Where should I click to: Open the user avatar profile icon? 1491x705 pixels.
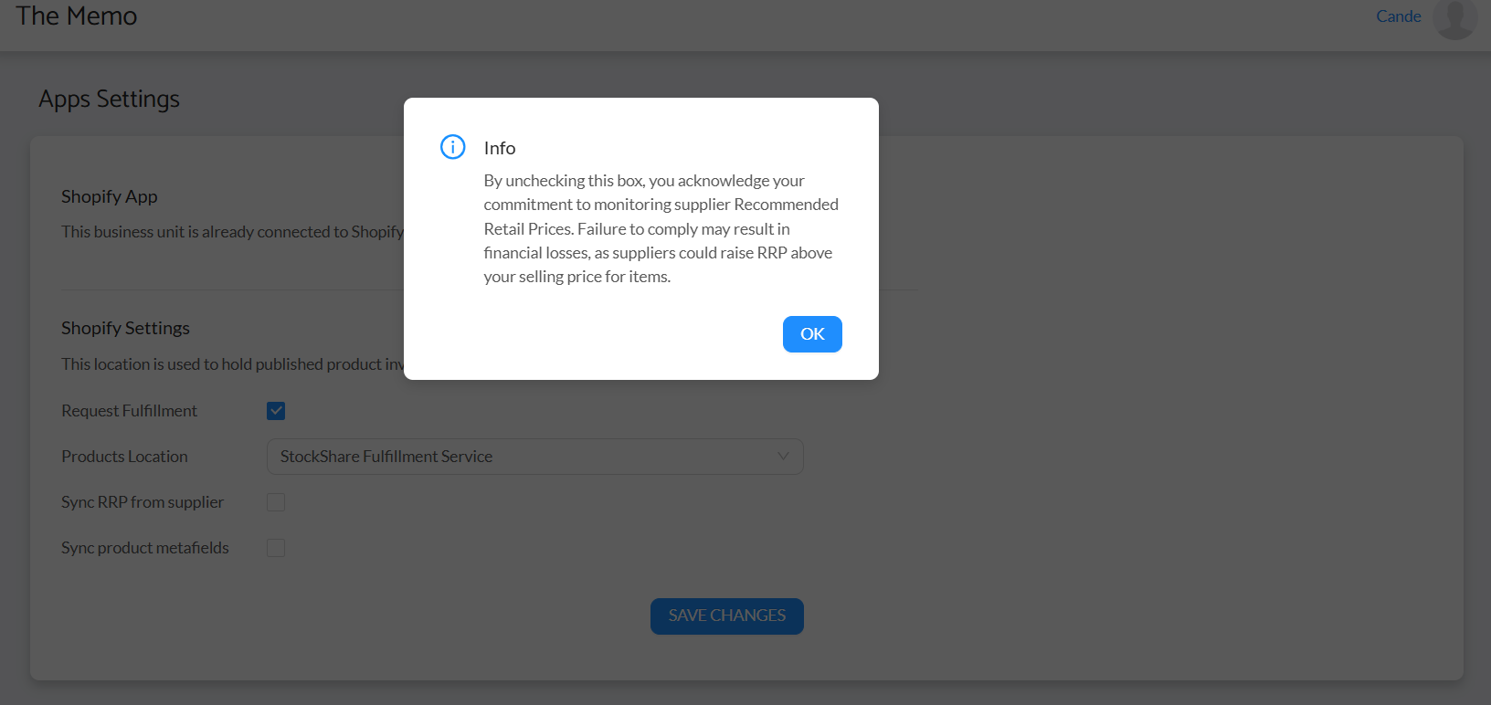[x=1454, y=17]
